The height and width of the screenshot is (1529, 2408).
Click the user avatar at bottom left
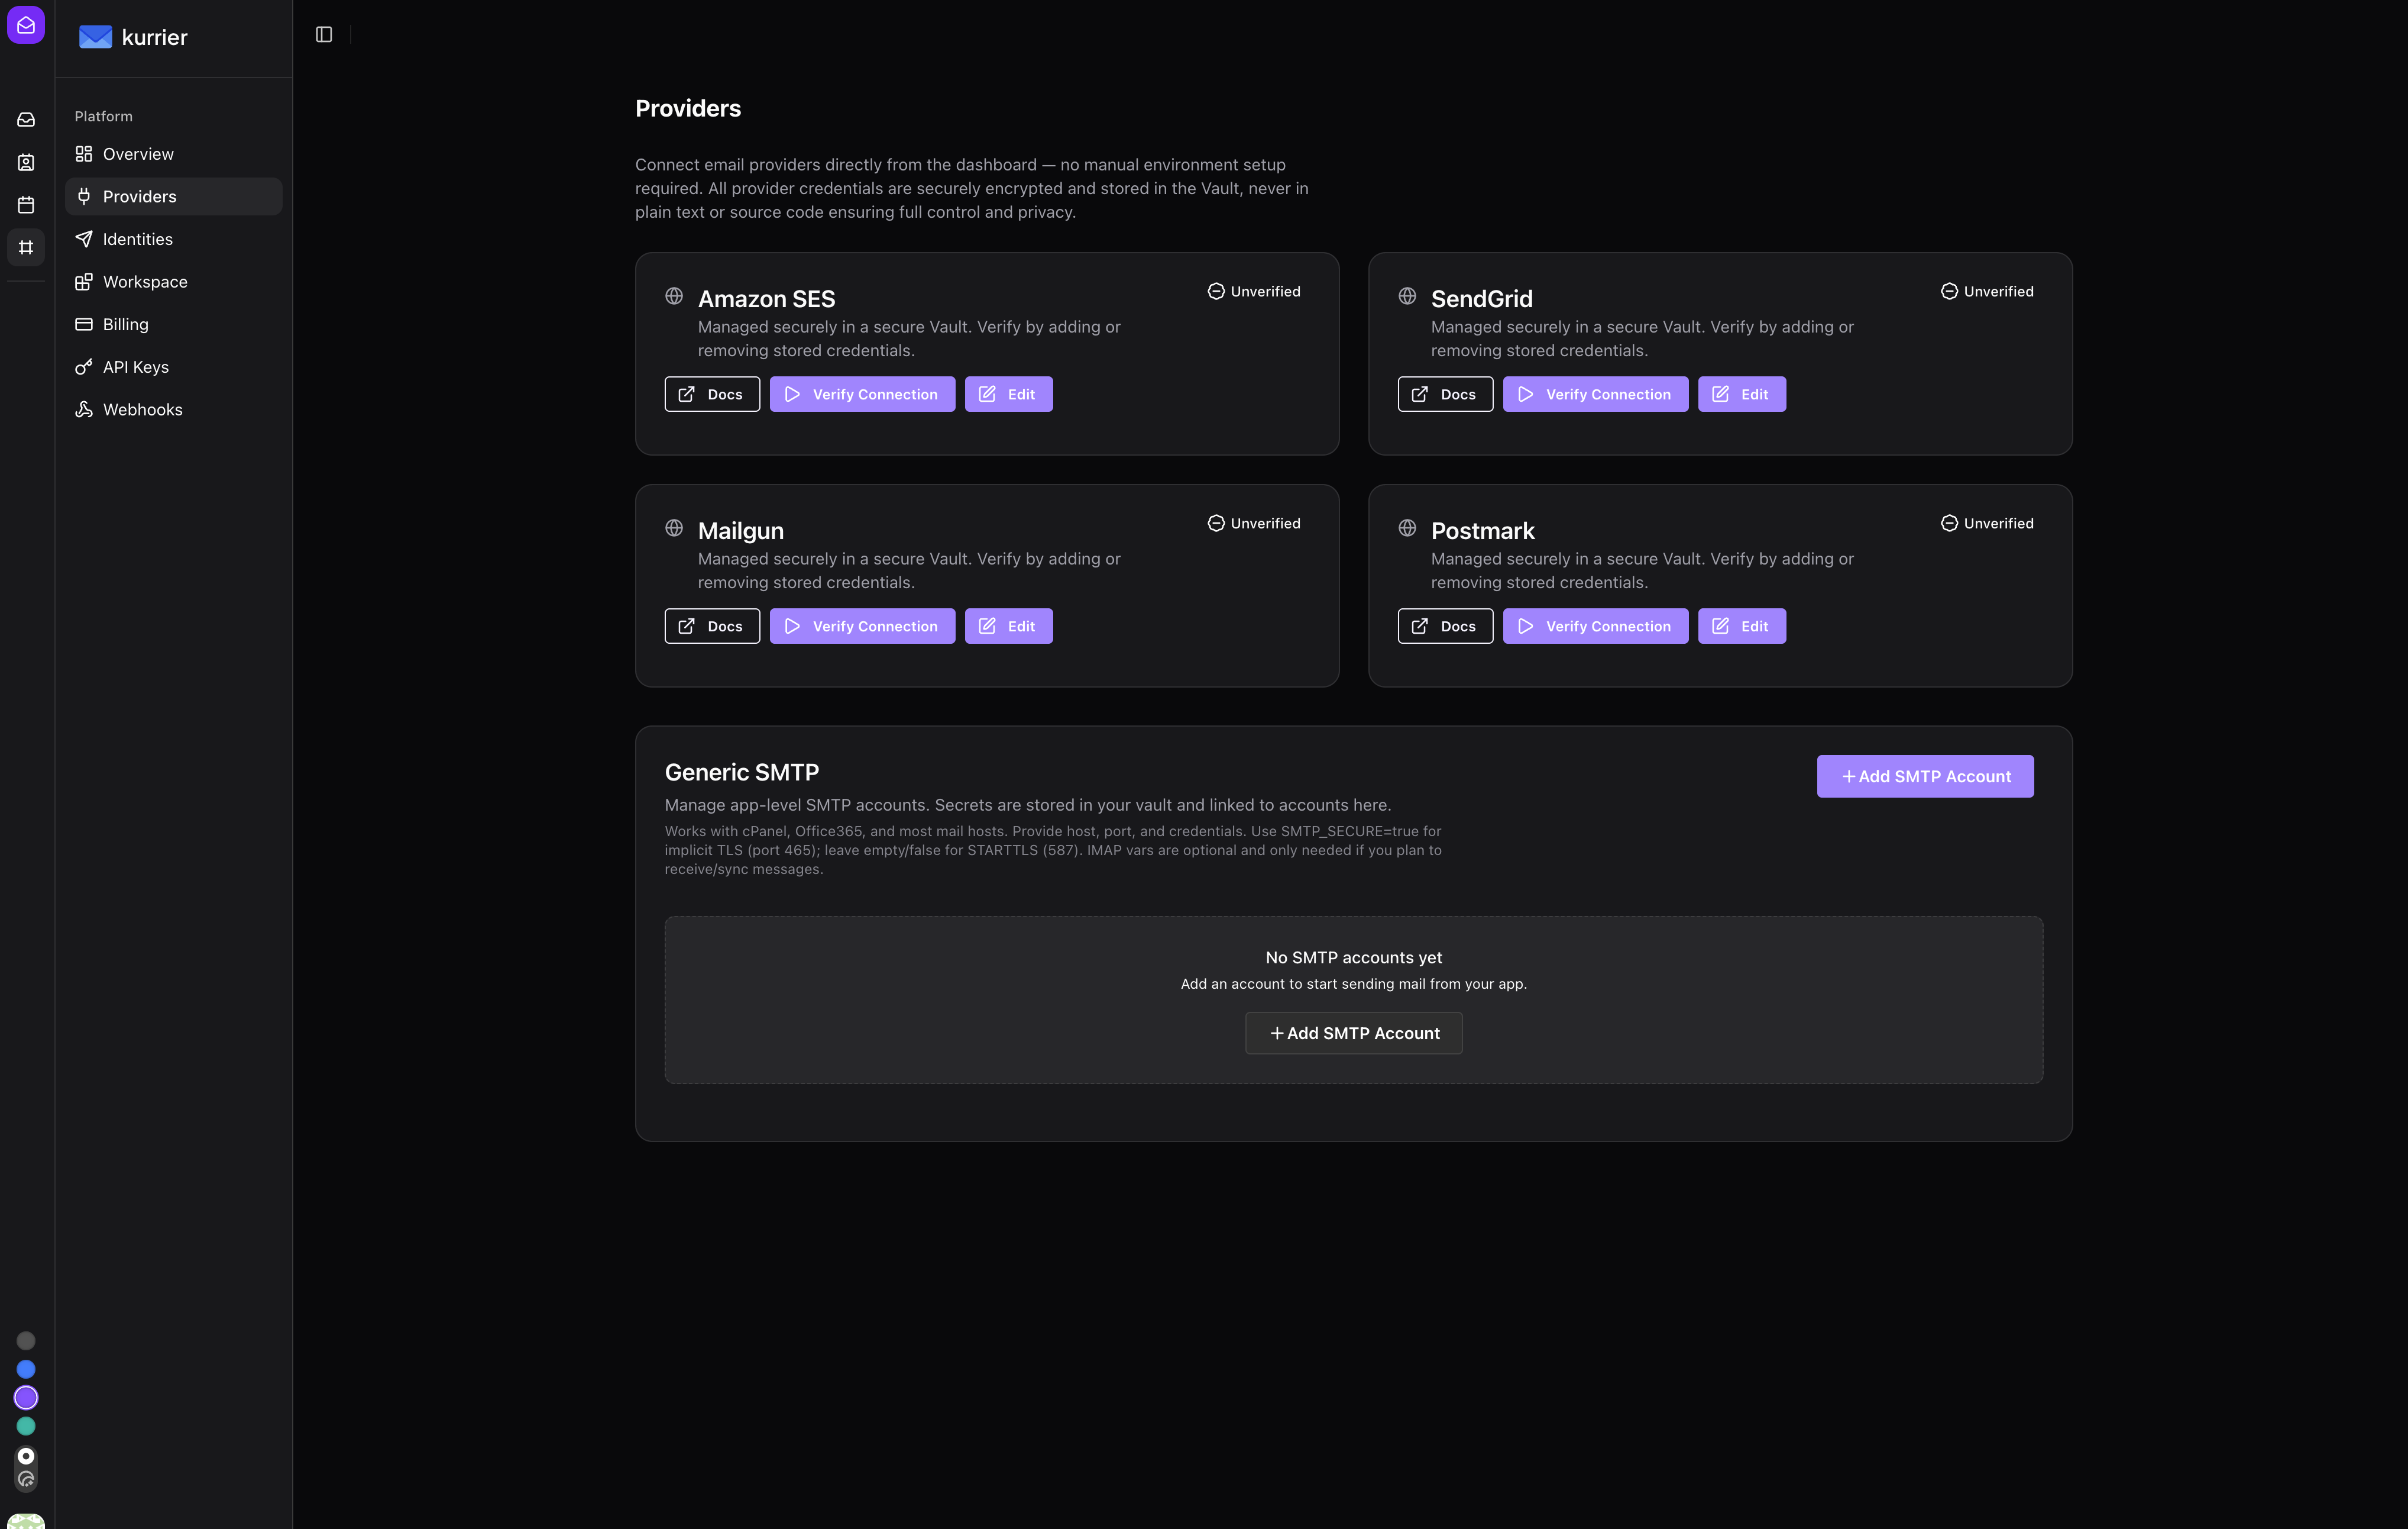pyautogui.click(x=26, y=1521)
